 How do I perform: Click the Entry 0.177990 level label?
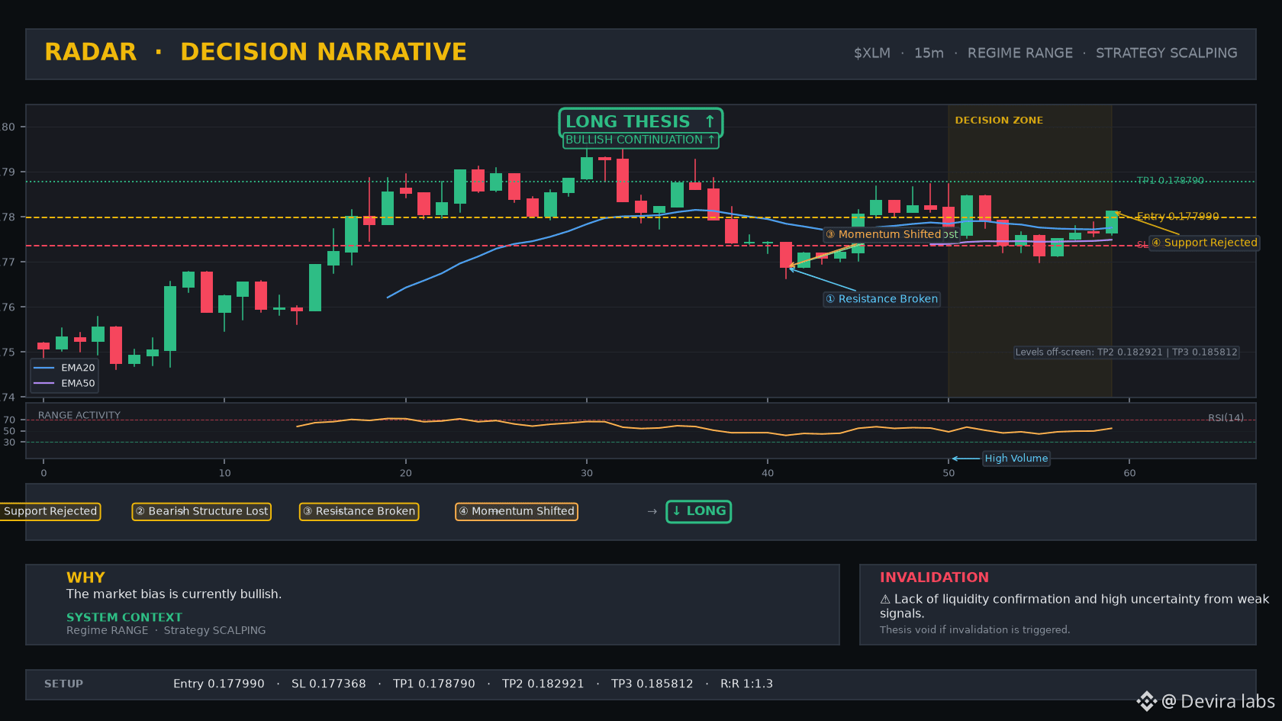click(x=1177, y=217)
